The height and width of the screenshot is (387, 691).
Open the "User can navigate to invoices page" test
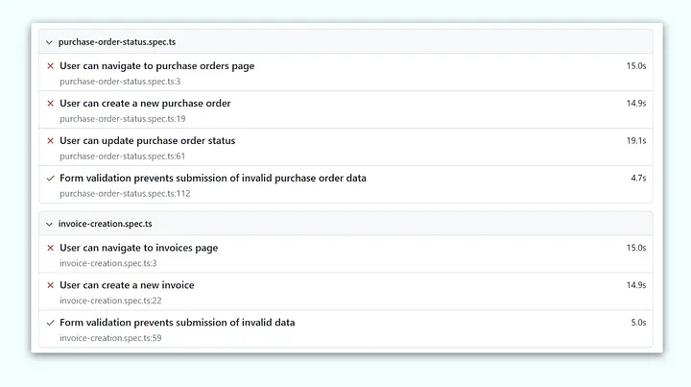138,248
